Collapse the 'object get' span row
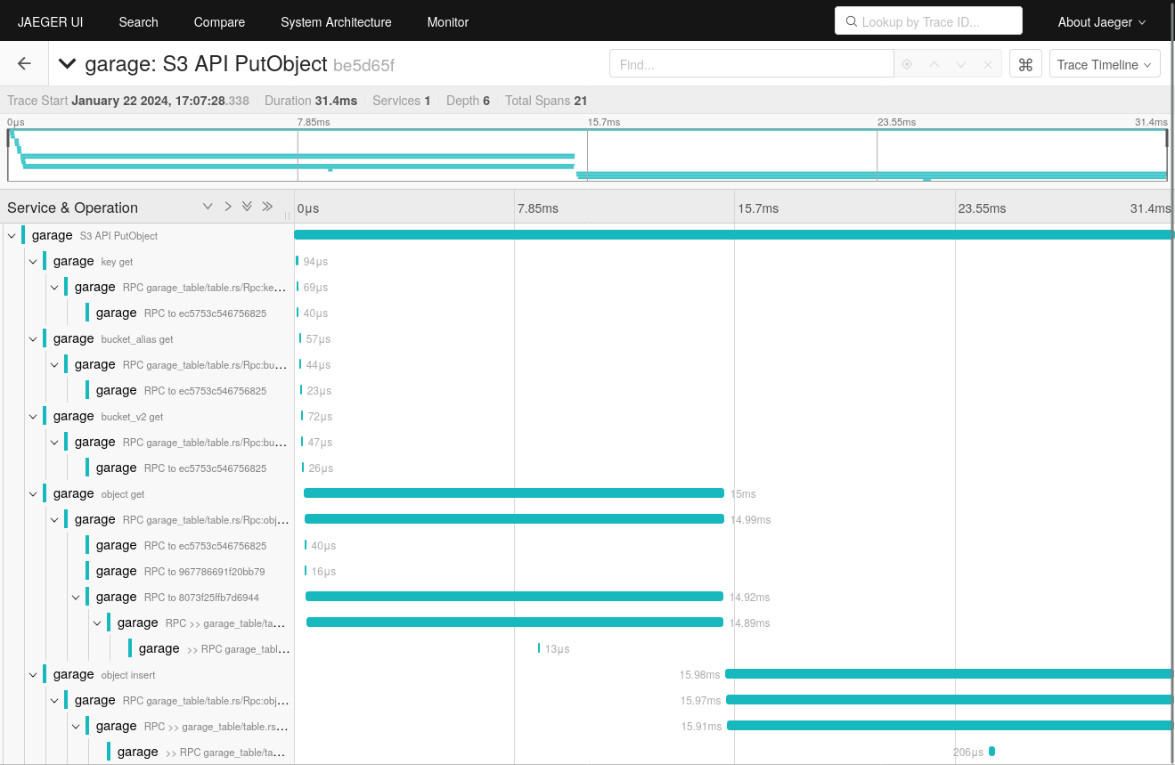The height and width of the screenshot is (765, 1175). coord(33,493)
